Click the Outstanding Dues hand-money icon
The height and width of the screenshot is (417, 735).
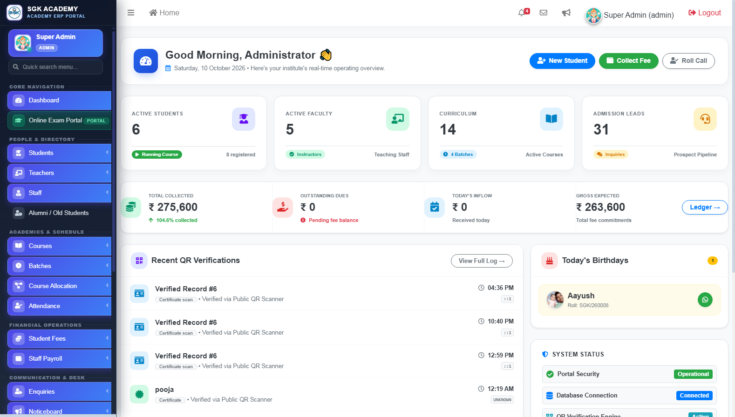click(283, 207)
